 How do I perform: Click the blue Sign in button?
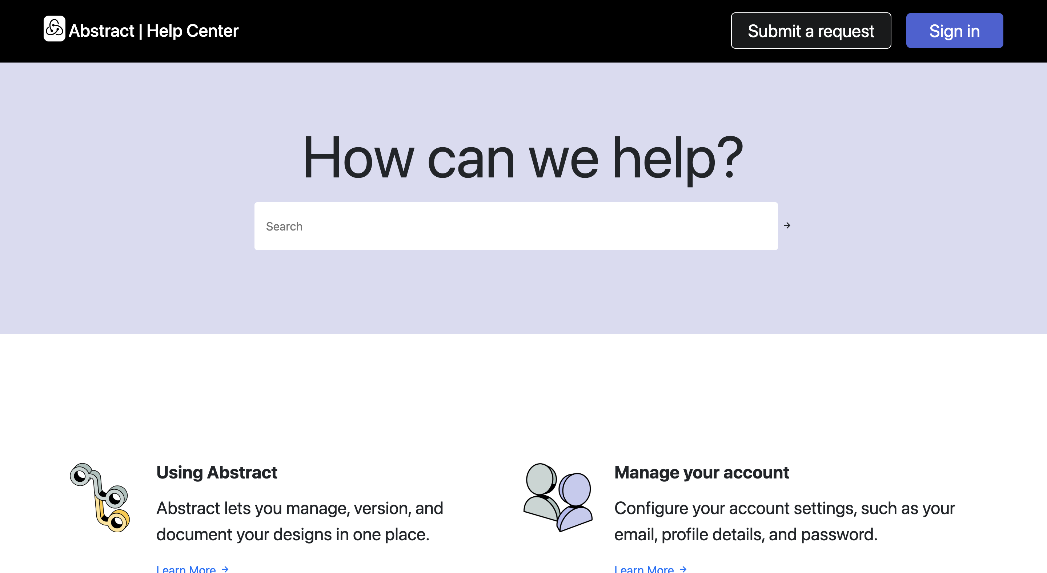954,31
